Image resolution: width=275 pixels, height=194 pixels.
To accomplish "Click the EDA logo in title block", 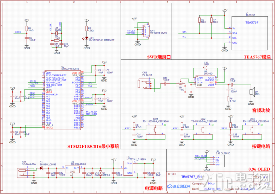I will [x=179, y=186].
